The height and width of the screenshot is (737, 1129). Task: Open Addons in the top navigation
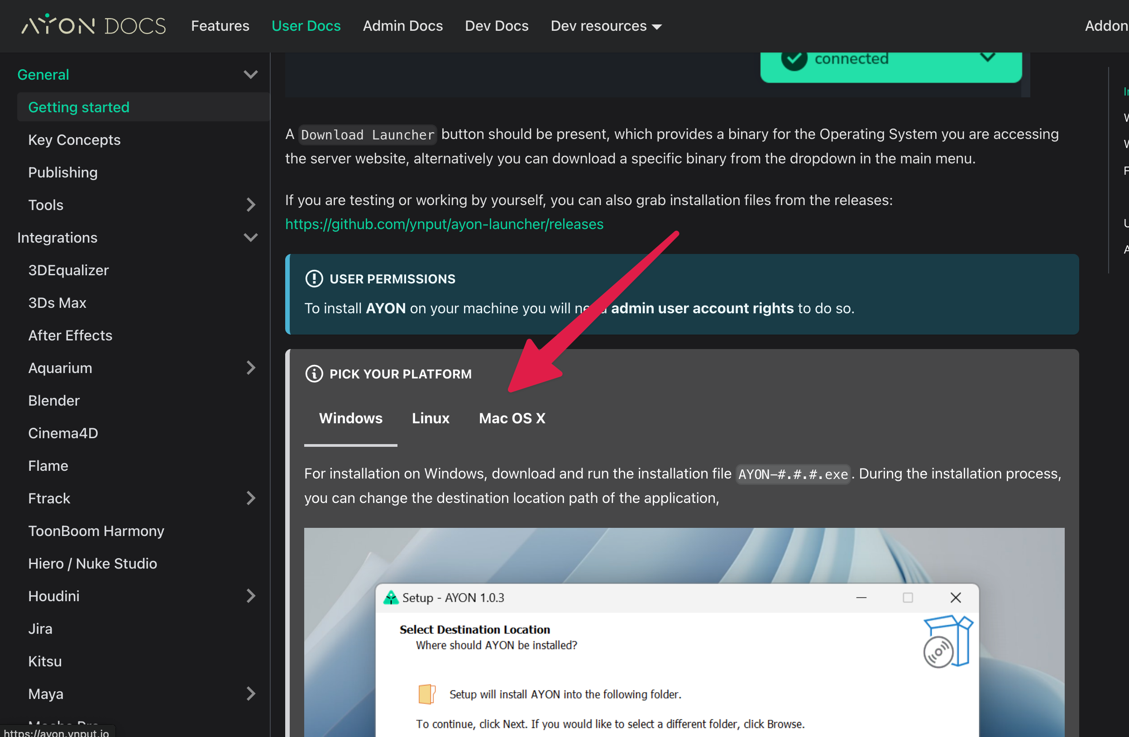point(1107,26)
